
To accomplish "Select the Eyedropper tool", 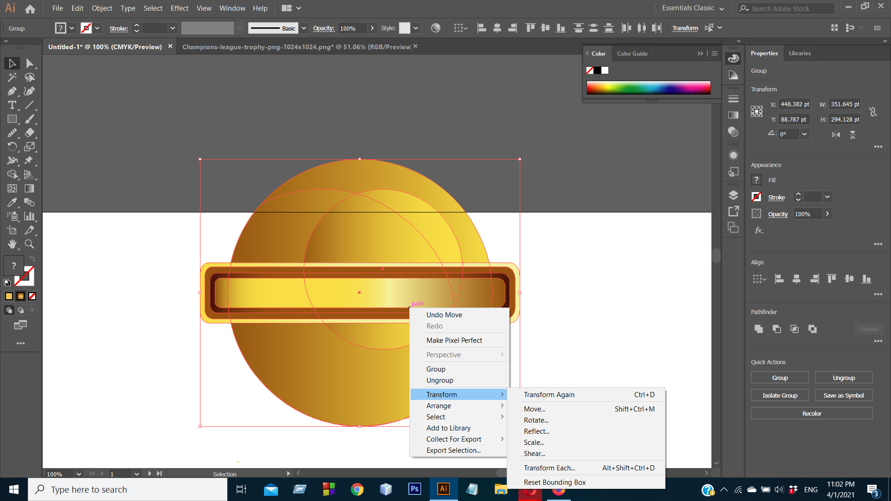I will (12, 202).
